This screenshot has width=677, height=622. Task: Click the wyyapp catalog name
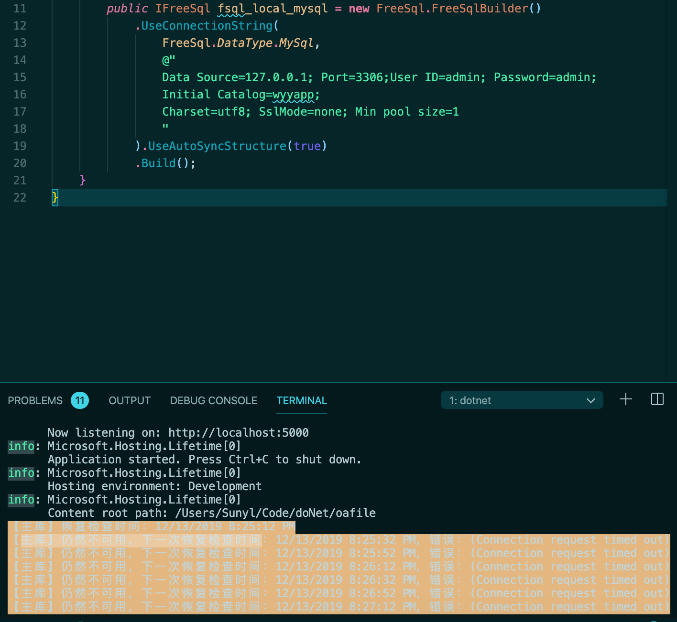(293, 95)
